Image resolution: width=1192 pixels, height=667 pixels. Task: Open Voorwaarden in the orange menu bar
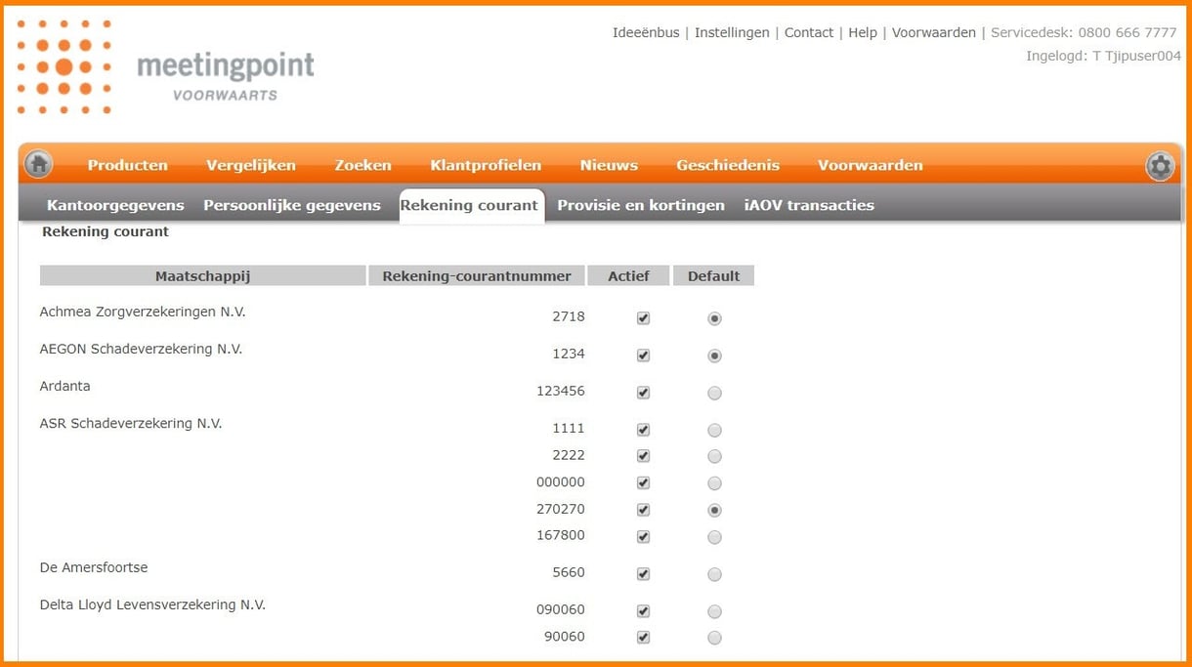coord(871,165)
